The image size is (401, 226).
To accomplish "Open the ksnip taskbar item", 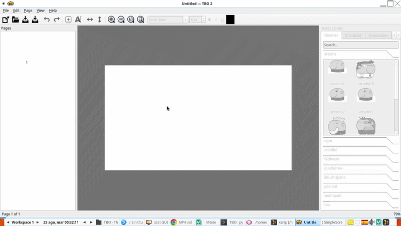I will click(x=282, y=222).
